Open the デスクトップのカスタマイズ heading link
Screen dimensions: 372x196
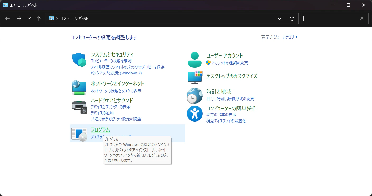click(x=232, y=76)
